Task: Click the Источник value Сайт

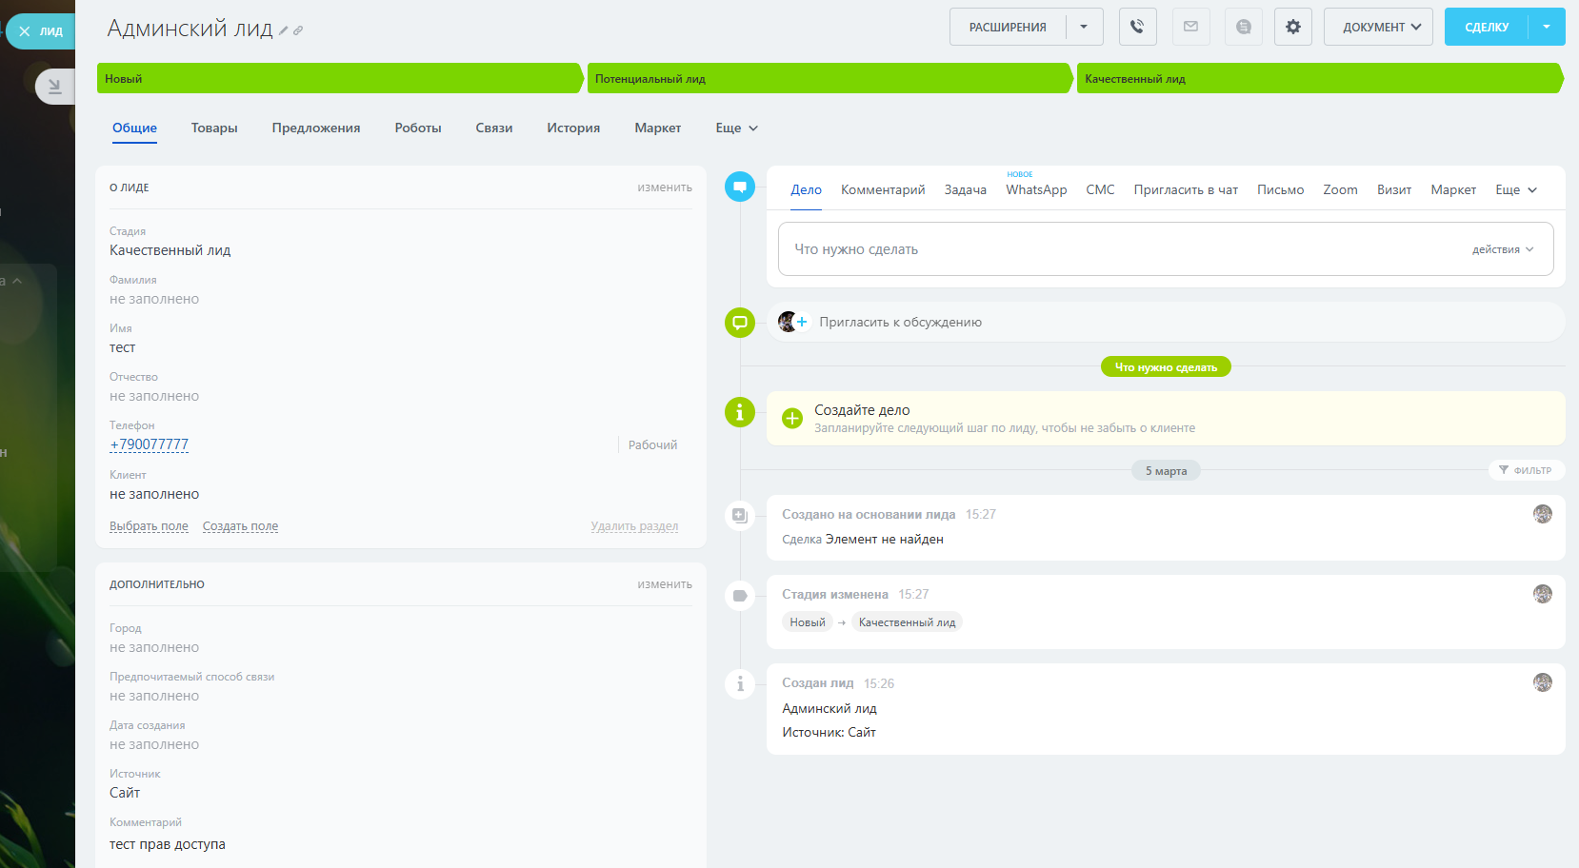Action: click(125, 793)
